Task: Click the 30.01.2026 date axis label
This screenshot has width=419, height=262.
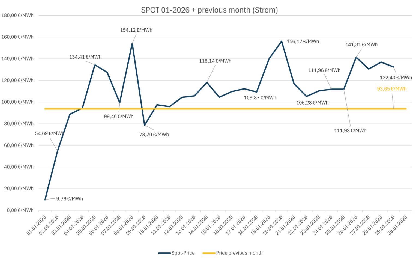Action: click(x=397, y=225)
